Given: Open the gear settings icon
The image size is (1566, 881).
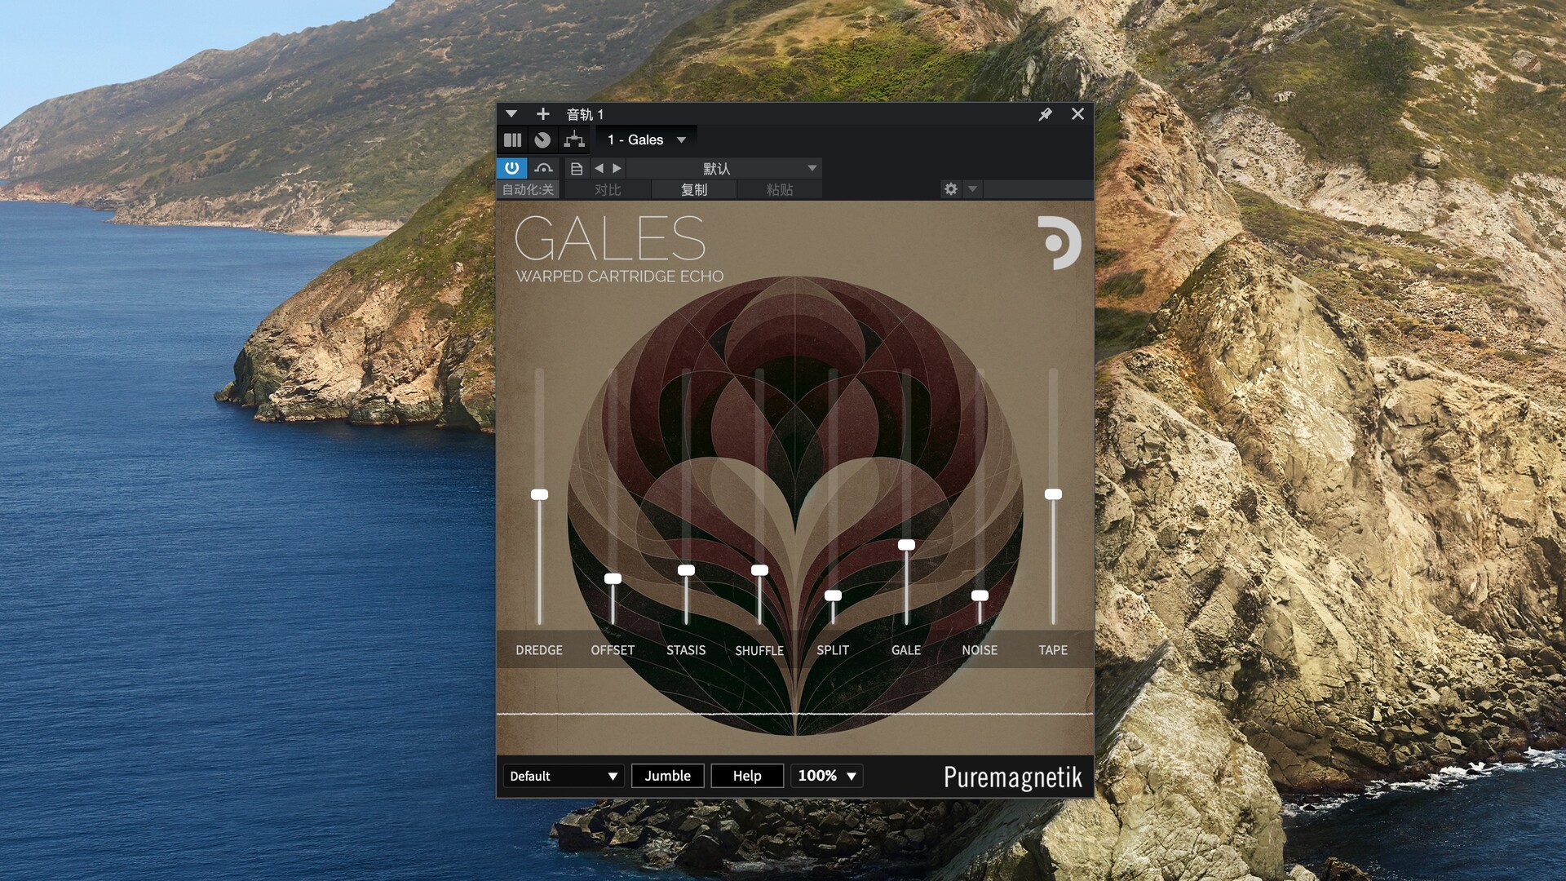Looking at the screenshot, I should tap(951, 189).
